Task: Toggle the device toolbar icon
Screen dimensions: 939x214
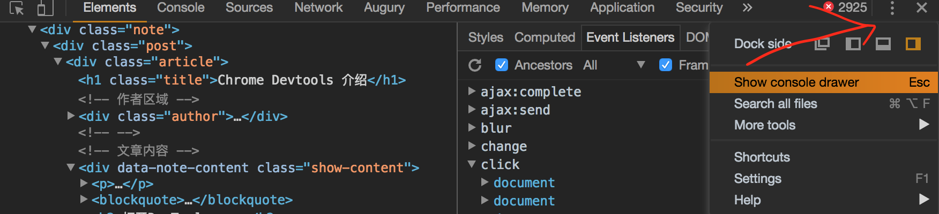Action: click(x=45, y=8)
